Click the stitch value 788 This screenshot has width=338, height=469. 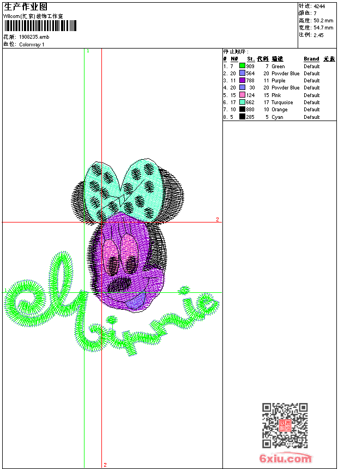point(250,81)
